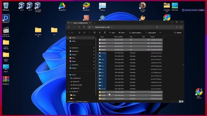
Task: Open the Chrome shortcut at desktop bottom right
Action: (x=199, y=93)
